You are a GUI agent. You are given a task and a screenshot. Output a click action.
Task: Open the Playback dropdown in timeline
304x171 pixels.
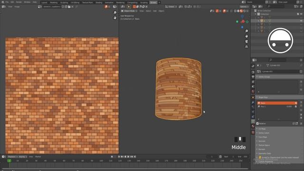pyautogui.click(x=13, y=157)
